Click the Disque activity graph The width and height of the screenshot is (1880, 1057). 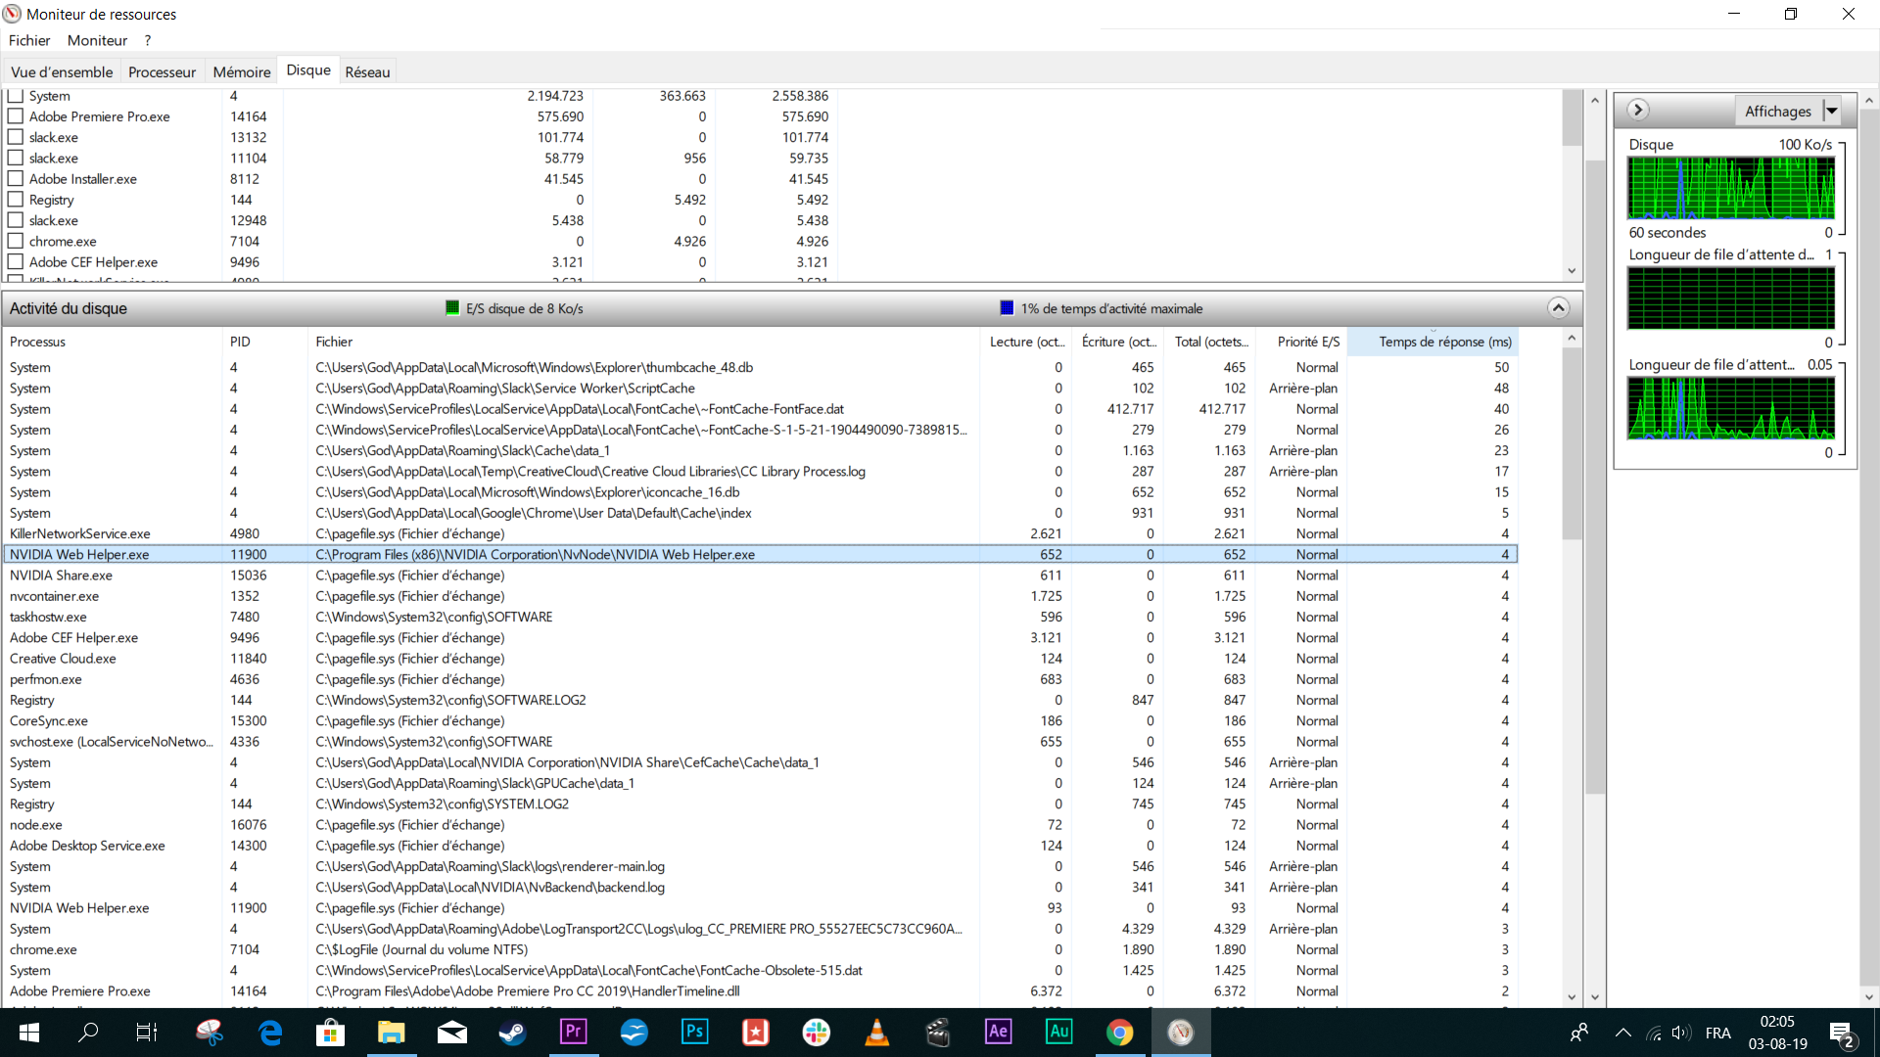pos(1731,188)
